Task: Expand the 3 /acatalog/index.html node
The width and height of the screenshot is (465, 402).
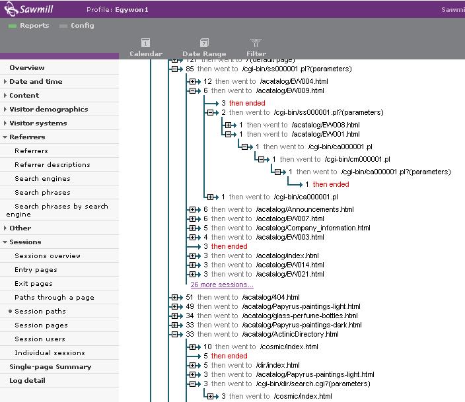Action: point(193,255)
